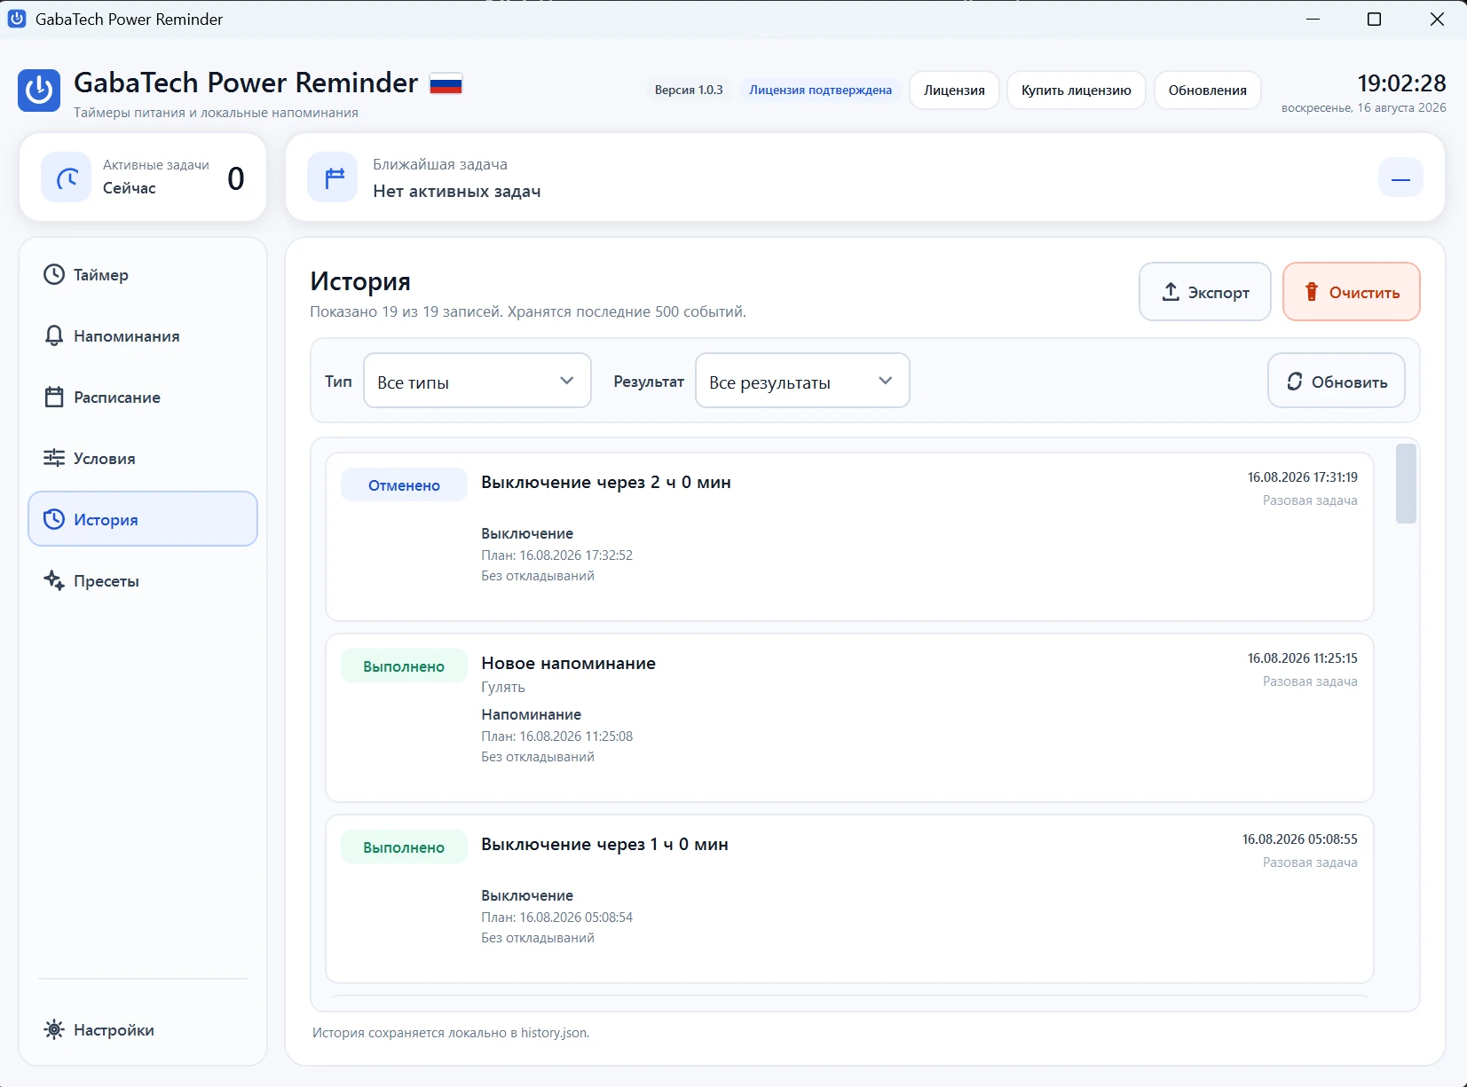Click the chevron of the Результат combo box
1467x1087 pixels.
885,381
